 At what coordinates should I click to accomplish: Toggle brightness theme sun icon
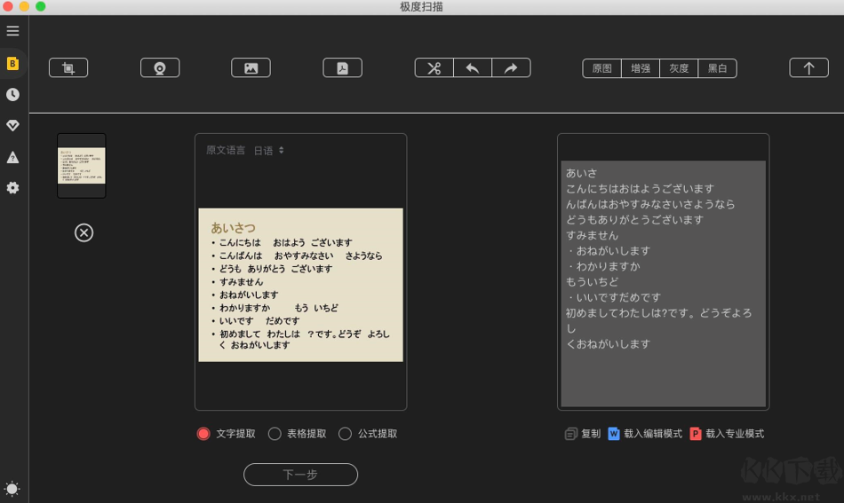point(12,489)
